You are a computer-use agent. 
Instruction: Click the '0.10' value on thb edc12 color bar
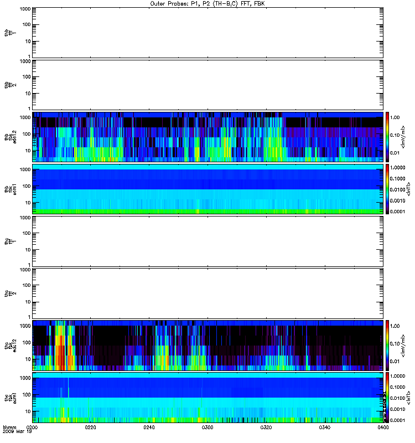(x=395, y=135)
